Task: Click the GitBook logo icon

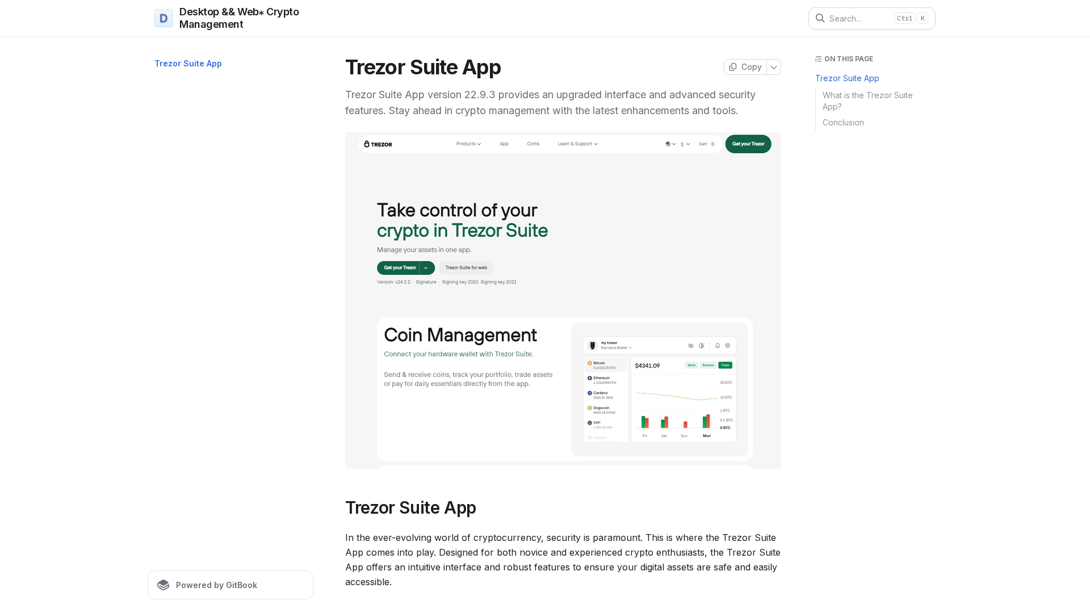Action: [163, 585]
